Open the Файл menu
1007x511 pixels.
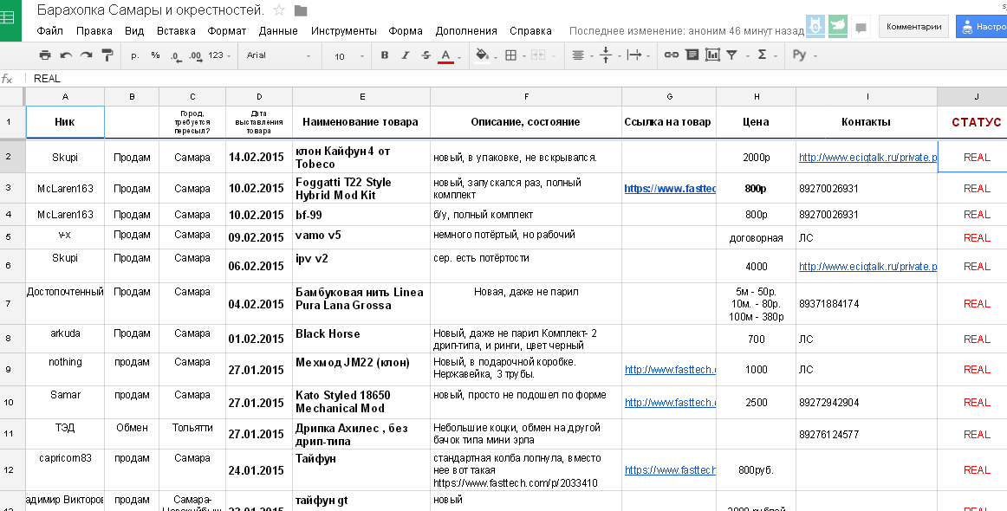[49, 31]
